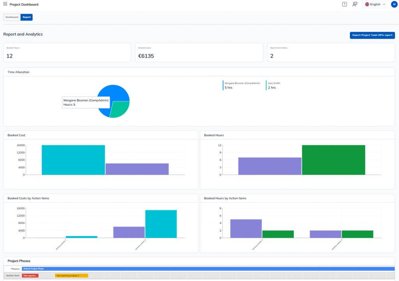Click the UK flag language icon
Viewport: 399px width, 281px height.
[367, 4]
